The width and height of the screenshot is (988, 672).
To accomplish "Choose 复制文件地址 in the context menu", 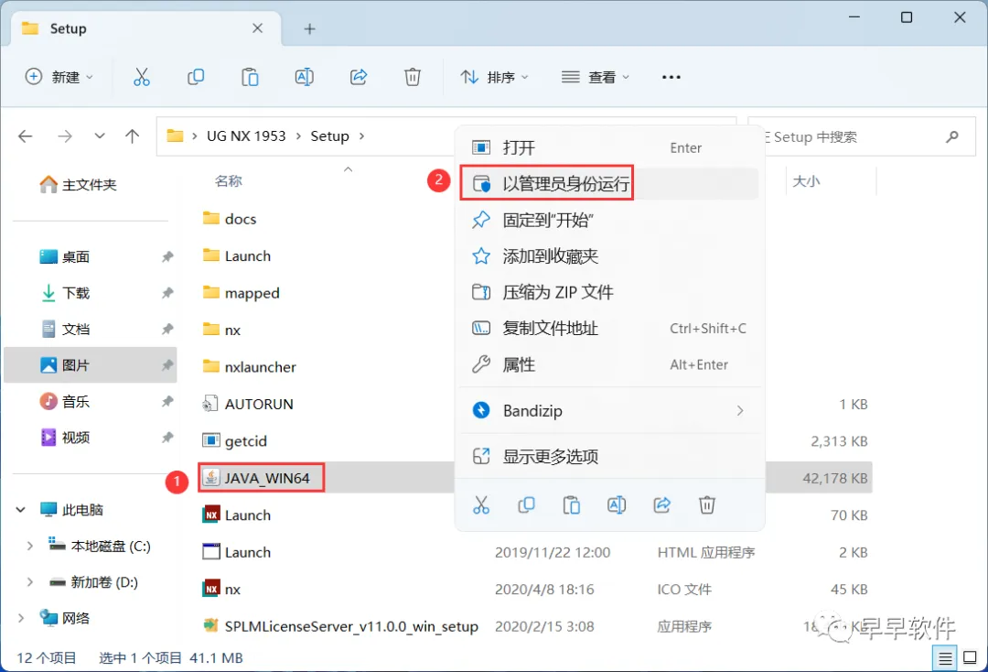I will [x=609, y=329].
